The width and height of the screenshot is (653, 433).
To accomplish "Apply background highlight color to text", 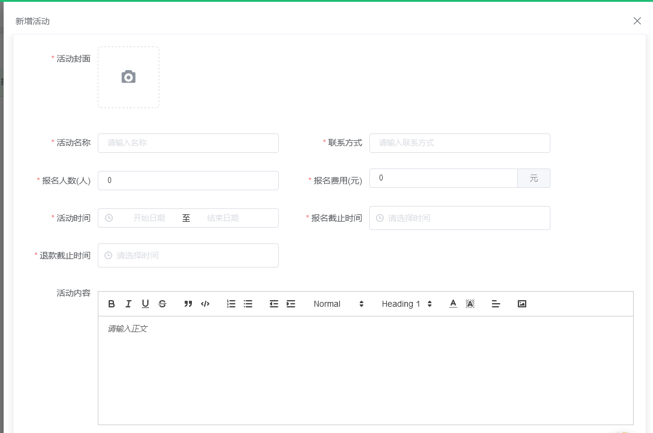I will (470, 304).
